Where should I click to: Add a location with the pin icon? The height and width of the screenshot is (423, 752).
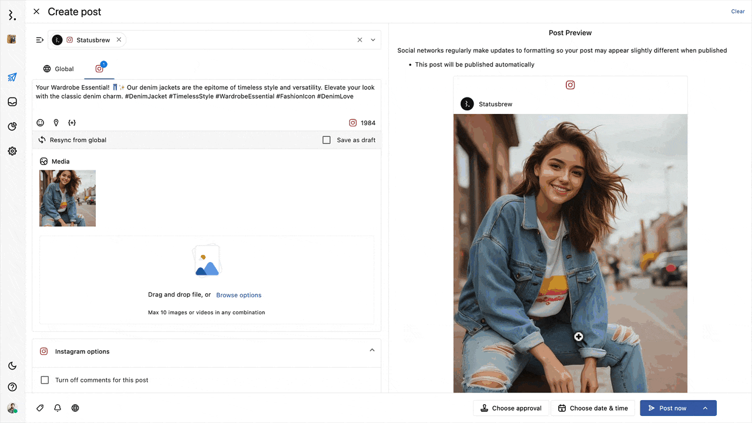(56, 123)
